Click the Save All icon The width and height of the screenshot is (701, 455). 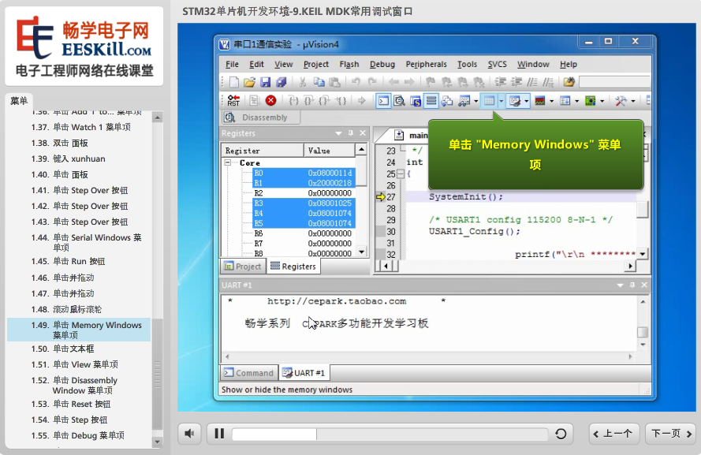[282, 82]
